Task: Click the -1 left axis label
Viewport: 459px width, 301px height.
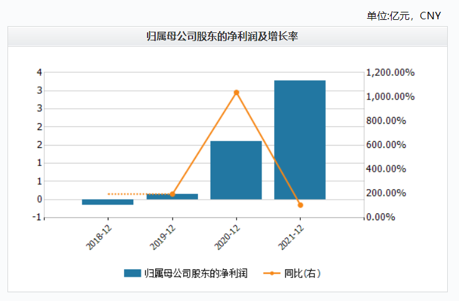Action: [38, 217]
